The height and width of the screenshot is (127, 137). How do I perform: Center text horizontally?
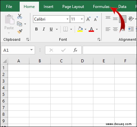pos(115,29)
